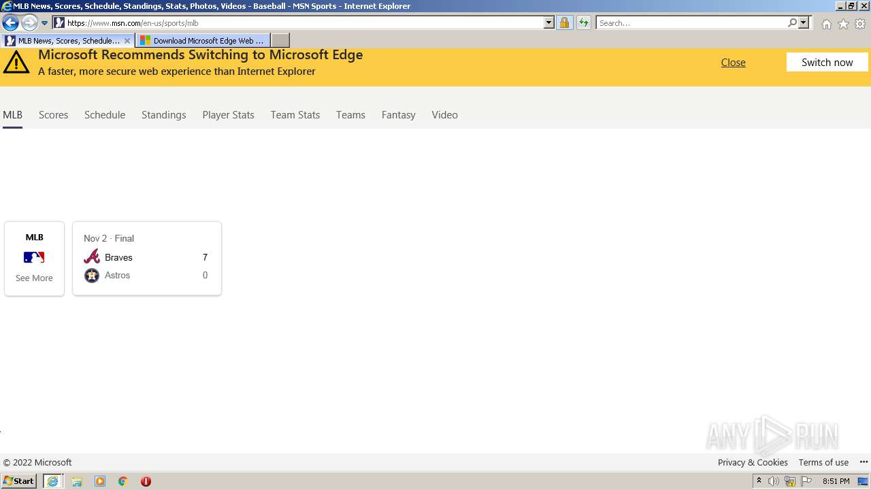Click Internet Explorer taskbar icon

click(x=52, y=481)
